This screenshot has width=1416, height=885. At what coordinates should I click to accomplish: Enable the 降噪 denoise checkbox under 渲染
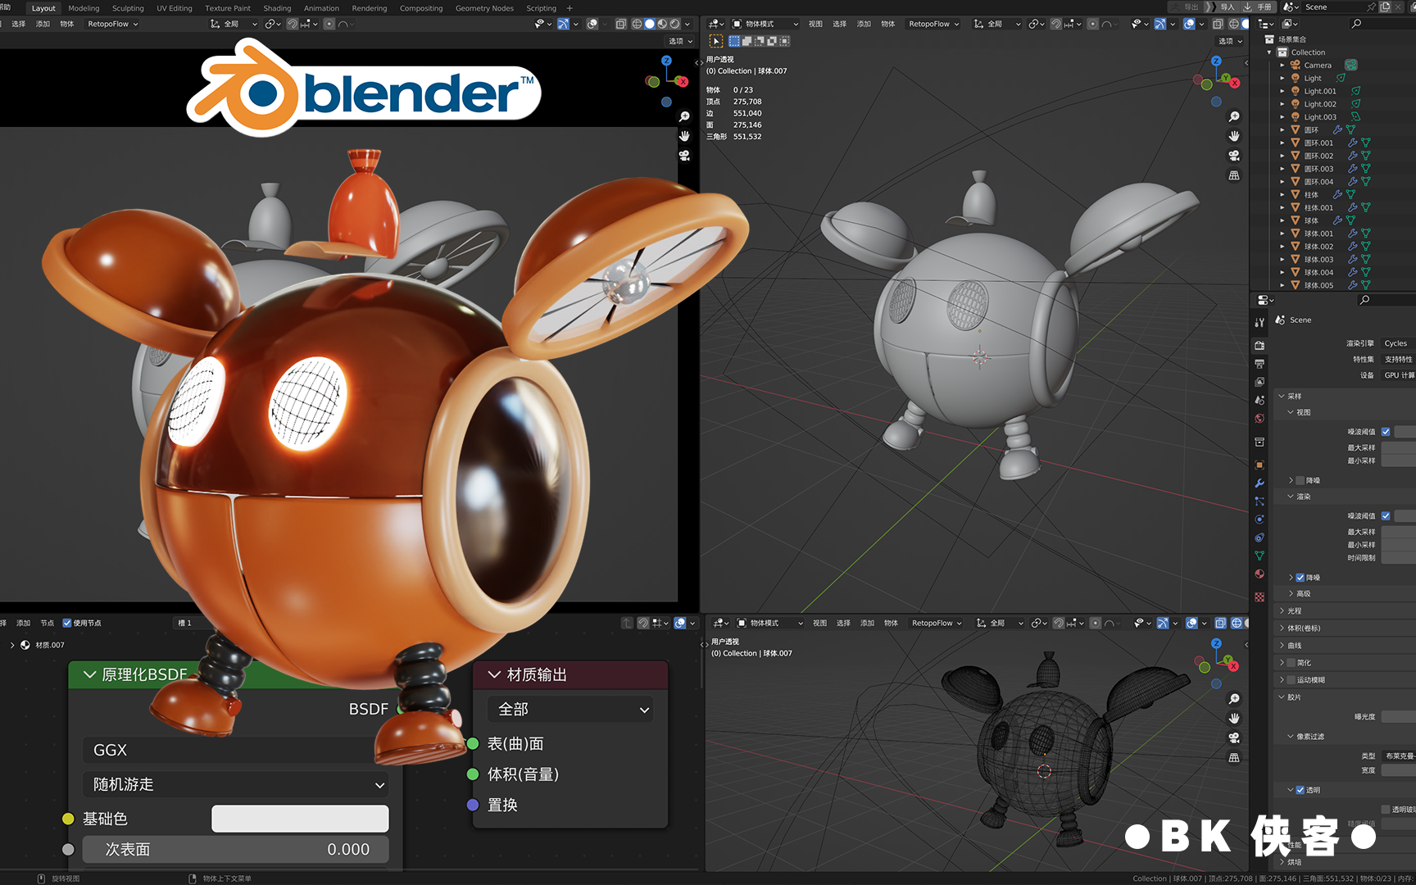click(x=1300, y=578)
